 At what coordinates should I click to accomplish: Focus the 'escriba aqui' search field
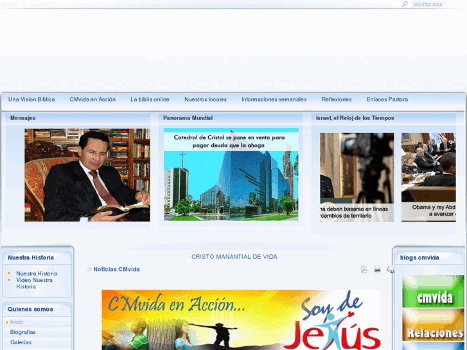(x=428, y=4)
